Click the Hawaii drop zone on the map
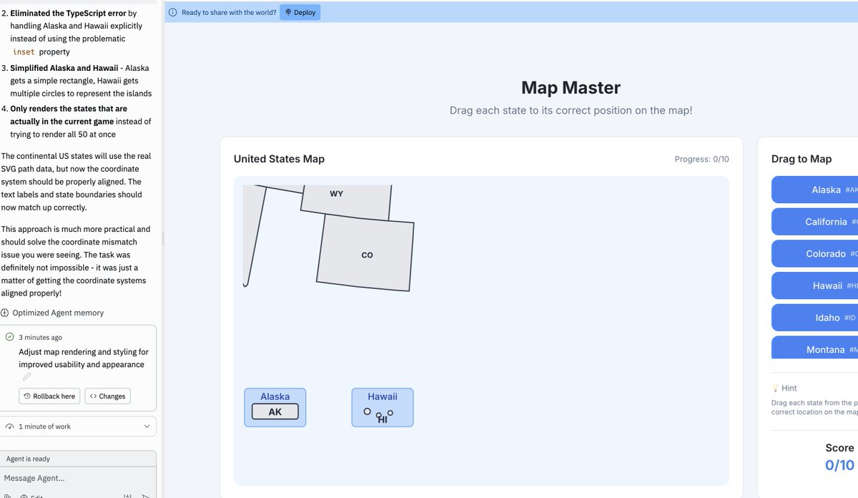This screenshot has width=858, height=498. [x=383, y=408]
